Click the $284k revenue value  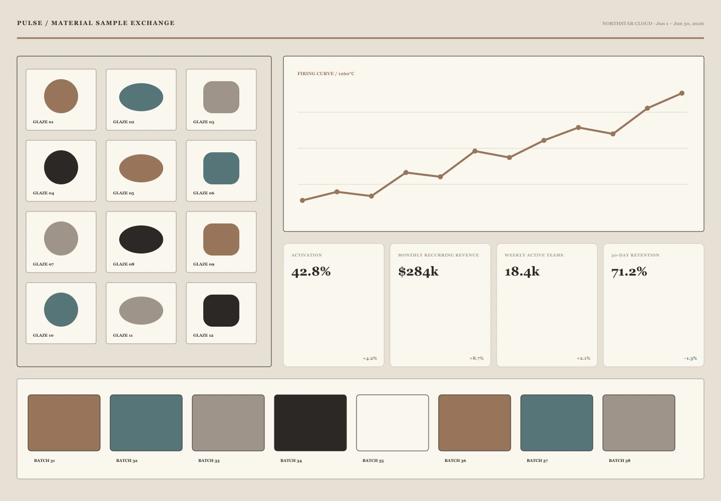[418, 272]
